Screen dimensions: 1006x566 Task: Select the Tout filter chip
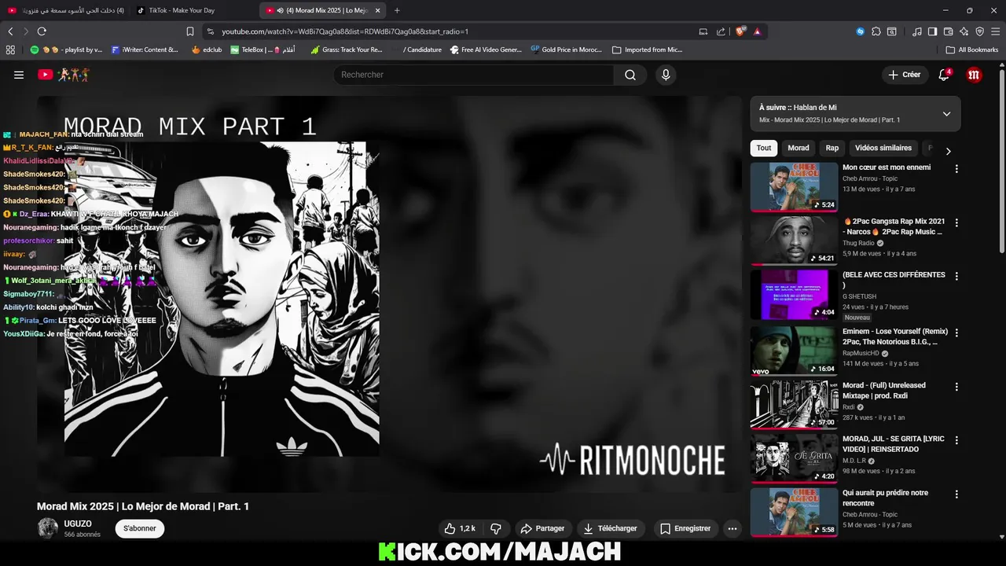[x=764, y=148]
